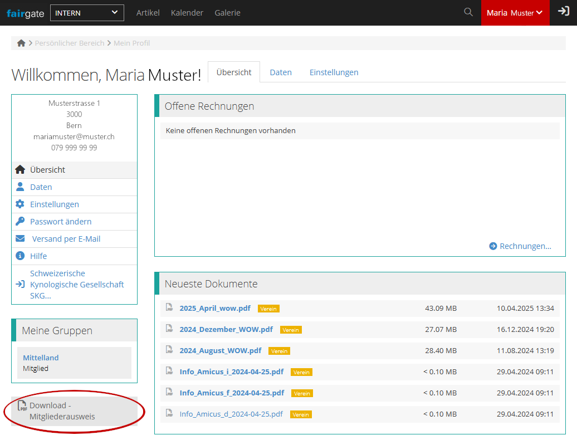
Task: Open the INTERN dropdown selector
Action: [87, 13]
